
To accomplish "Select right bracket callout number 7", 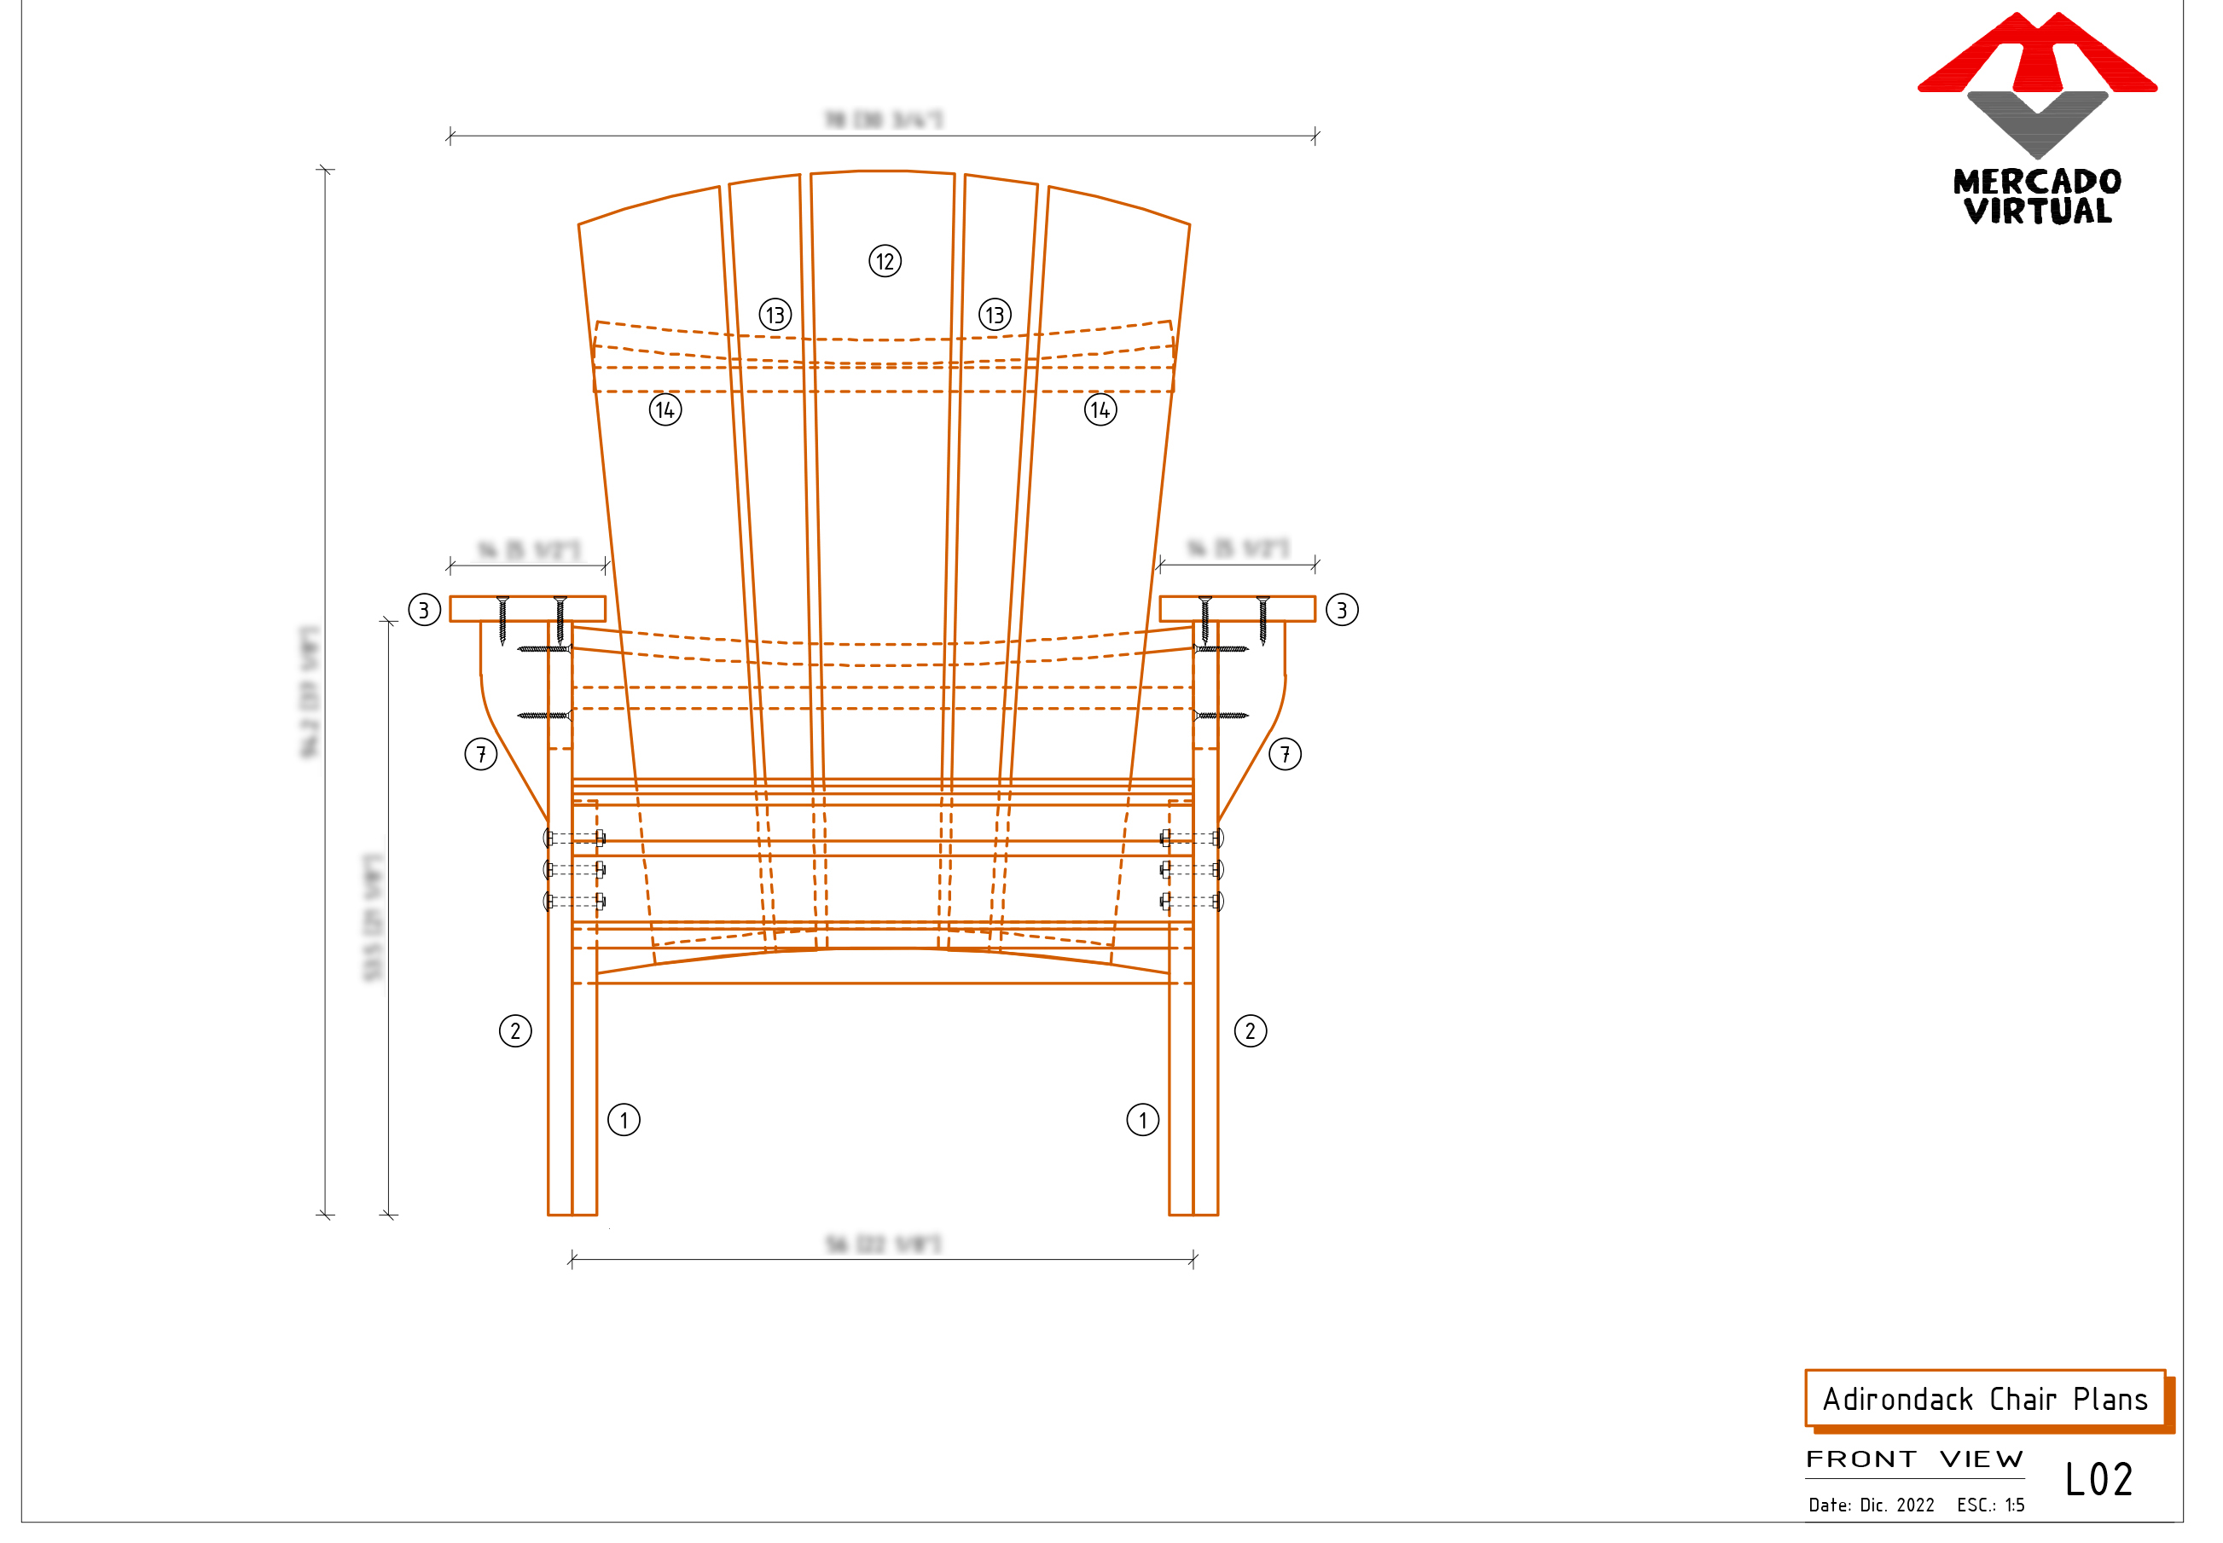I will click(1285, 754).
